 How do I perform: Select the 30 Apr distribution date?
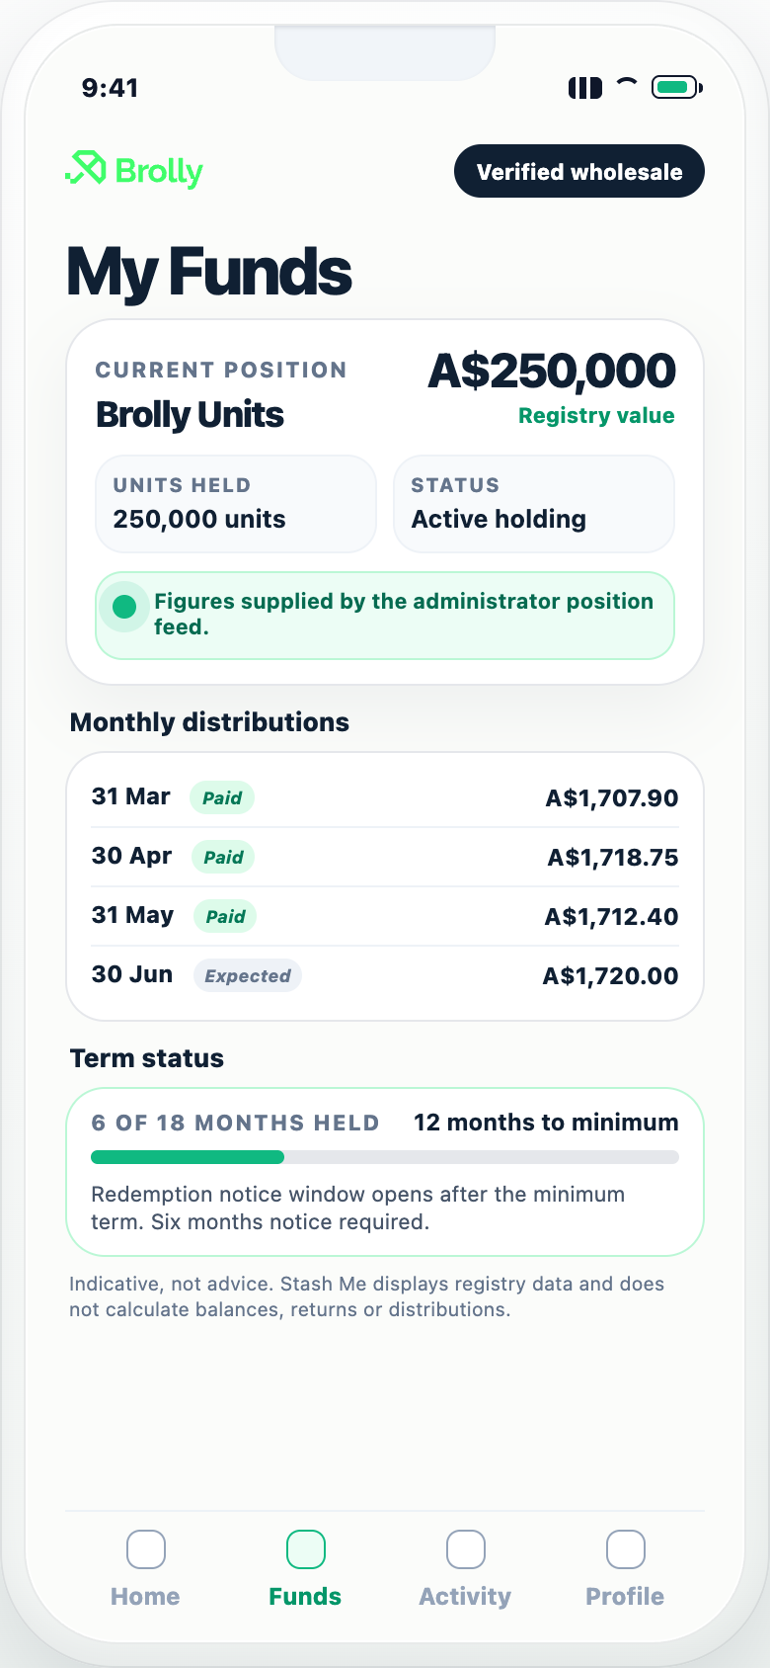point(131,856)
